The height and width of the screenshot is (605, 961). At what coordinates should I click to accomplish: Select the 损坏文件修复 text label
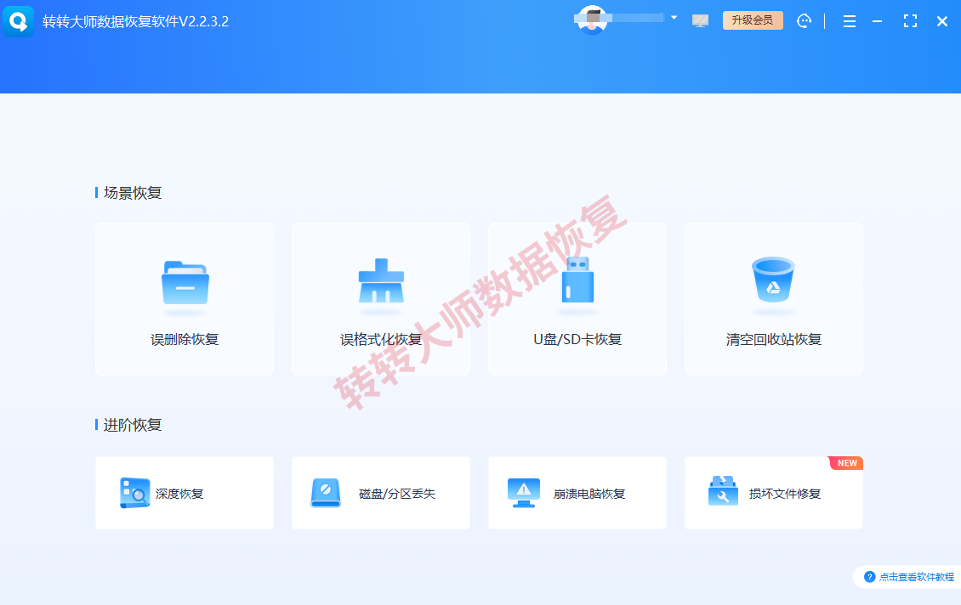[784, 494]
